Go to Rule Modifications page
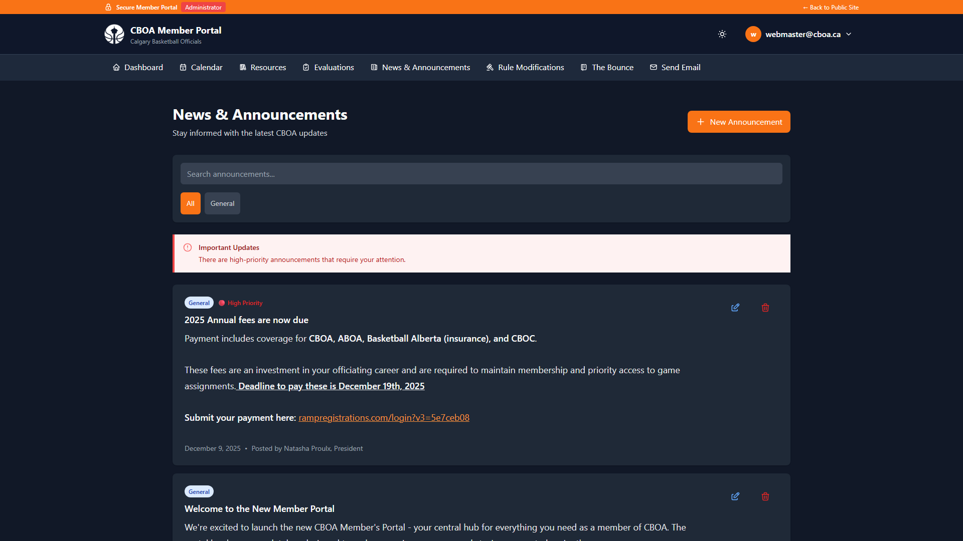963x541 pixels. (525, 67)
